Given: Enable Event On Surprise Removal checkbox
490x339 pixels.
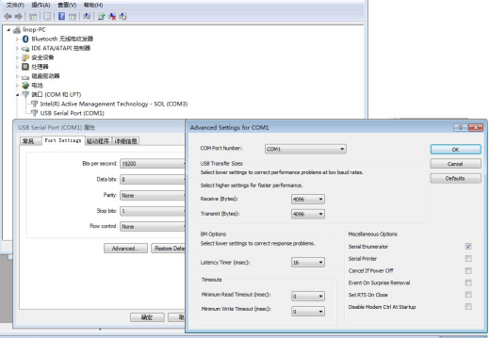Looking at the screenshot, I should pyautogui.click(x=468, y=282).
